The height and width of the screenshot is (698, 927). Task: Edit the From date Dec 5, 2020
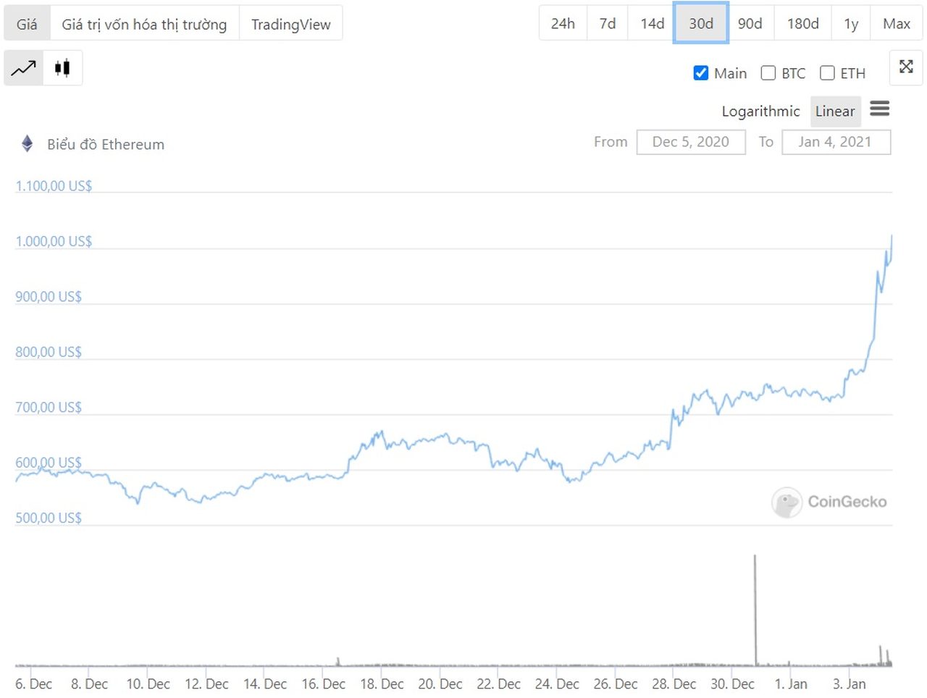pyautogui.click(x=691, y=142)
